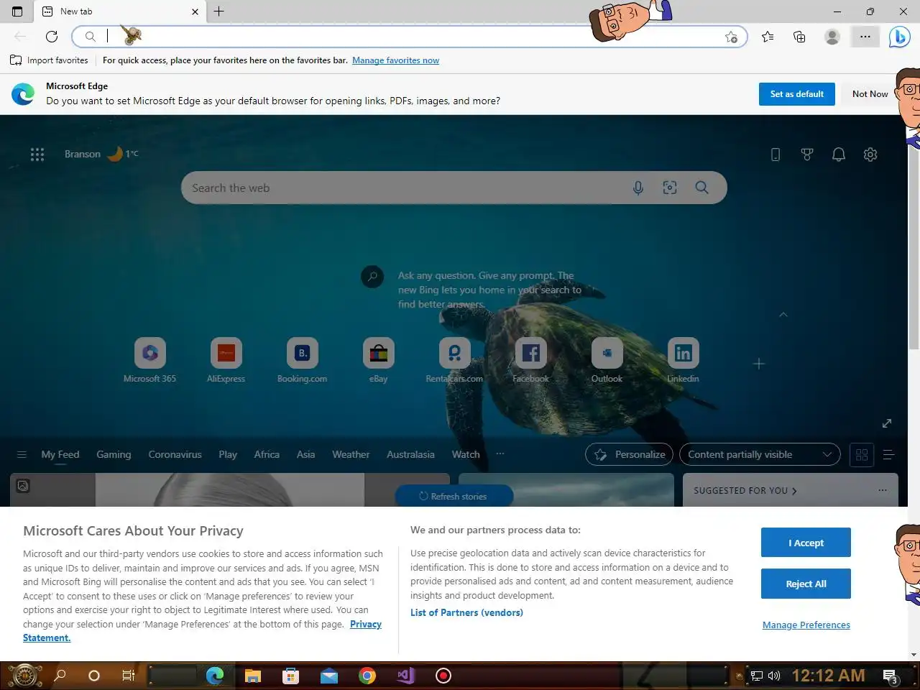920x690 pixels.
Task: Open Facebook quick link
Action: click(x=531, y=360)
